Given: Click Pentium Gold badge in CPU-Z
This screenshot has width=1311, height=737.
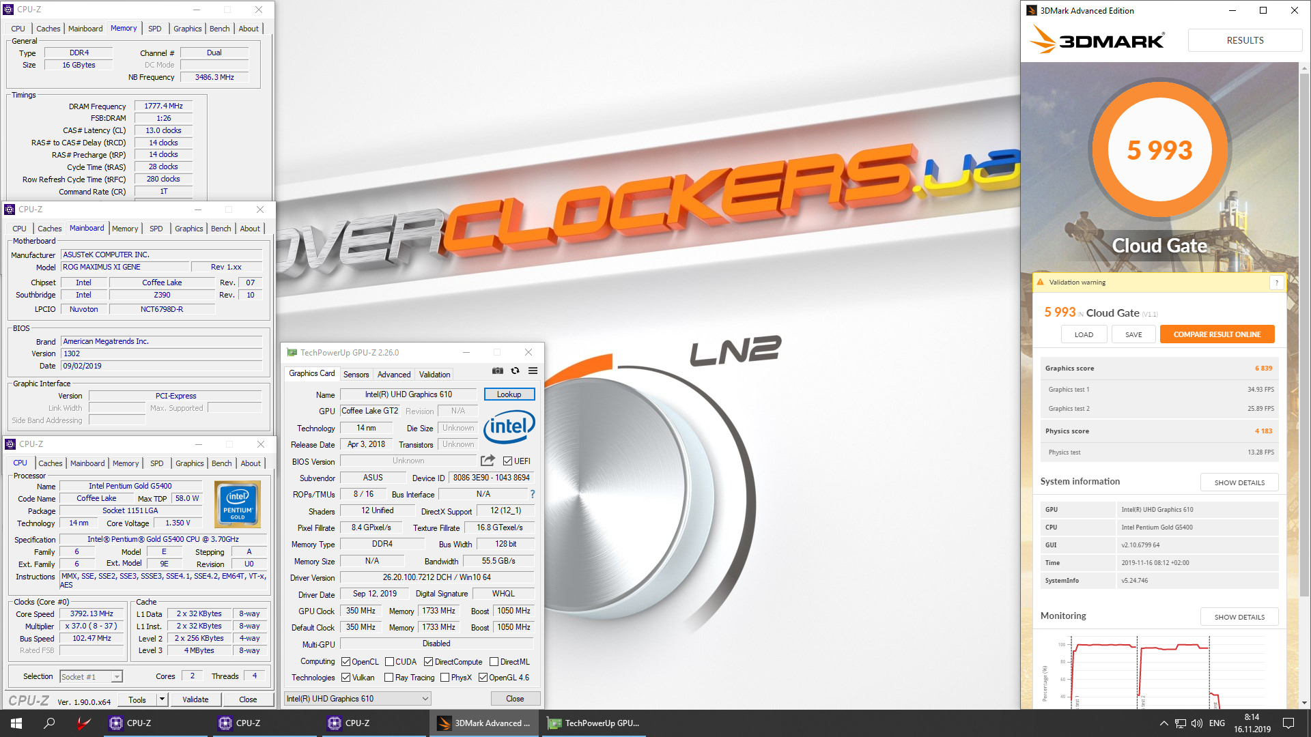Looking at the screenshot, I should click(238, 504).
